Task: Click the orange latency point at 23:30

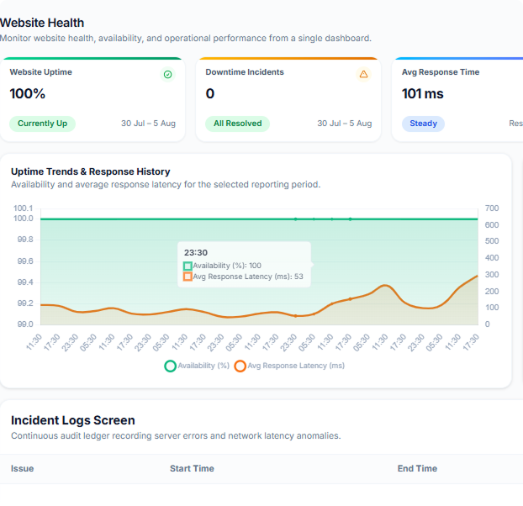Action: pos(295,316)
